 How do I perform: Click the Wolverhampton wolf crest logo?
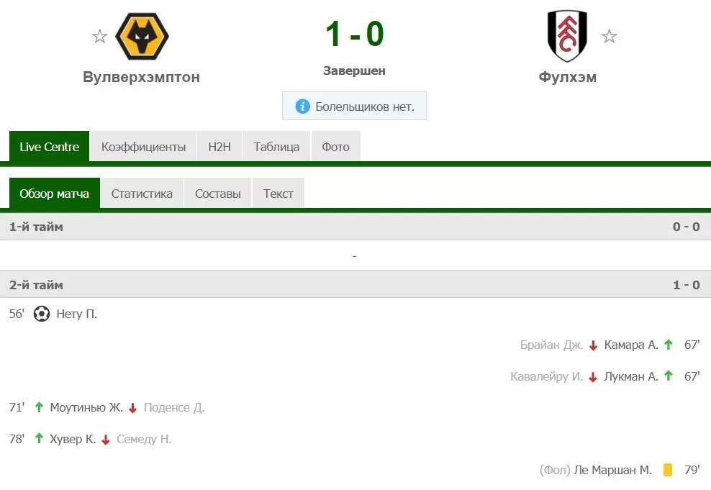point(142,36)
